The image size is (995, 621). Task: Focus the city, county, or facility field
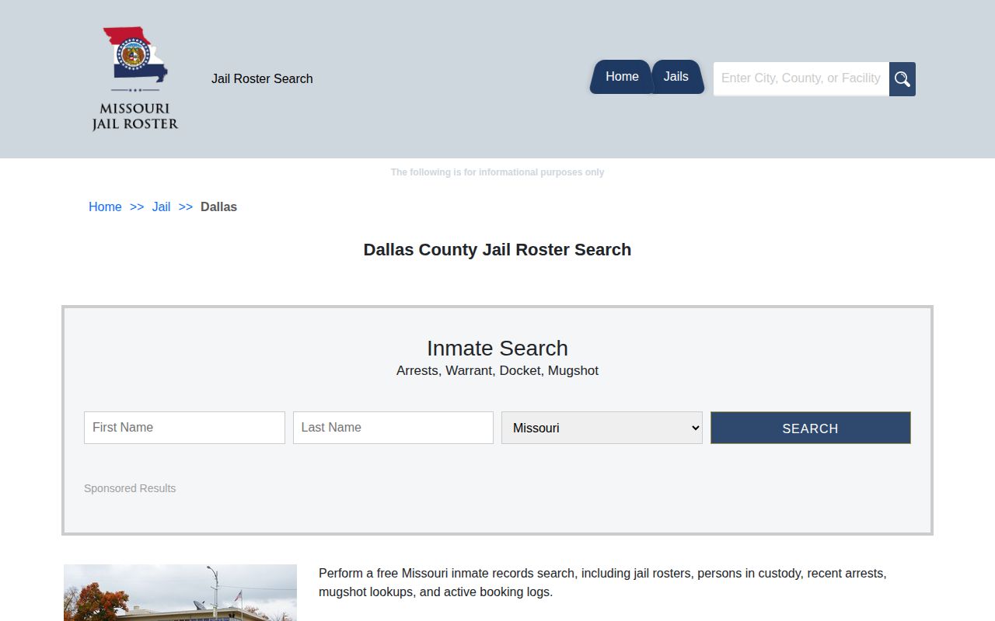(801, 79)
